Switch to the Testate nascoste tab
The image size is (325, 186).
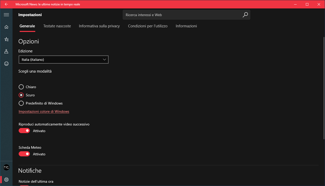57,26
